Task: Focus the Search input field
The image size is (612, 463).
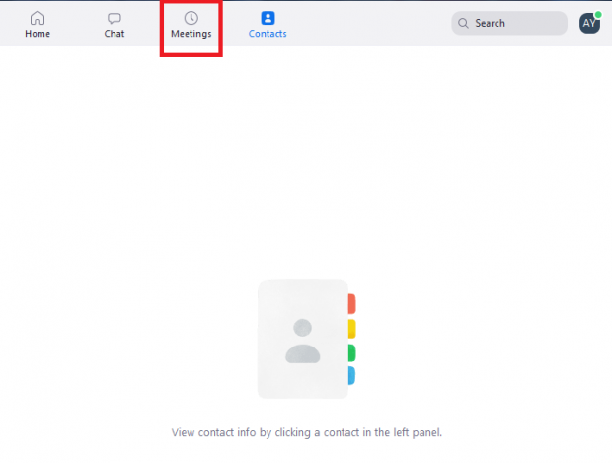Action: click(x=509, y=23)
